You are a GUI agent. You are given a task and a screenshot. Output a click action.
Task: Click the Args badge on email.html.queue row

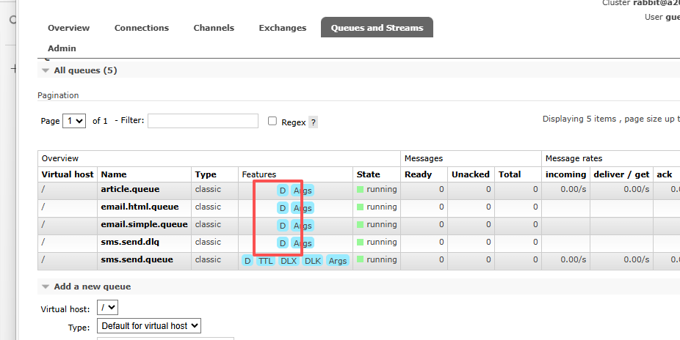tap(303, 208)
